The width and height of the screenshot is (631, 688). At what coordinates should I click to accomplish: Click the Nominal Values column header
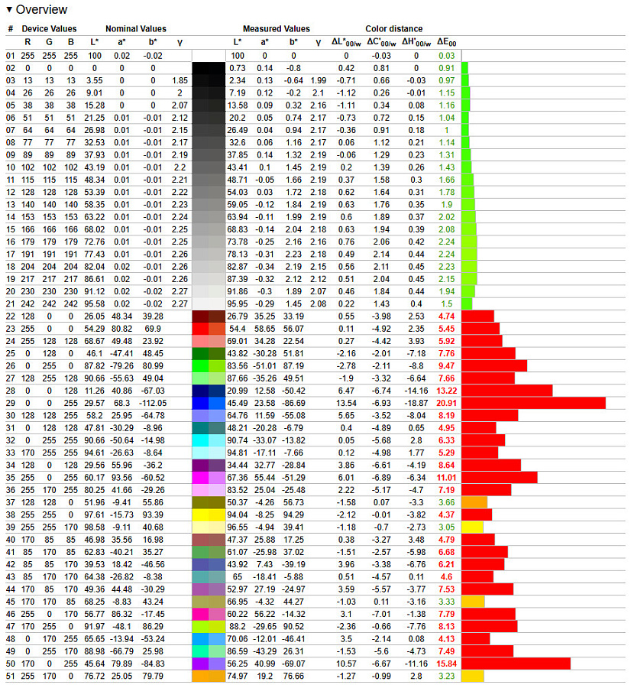(136, 28)
